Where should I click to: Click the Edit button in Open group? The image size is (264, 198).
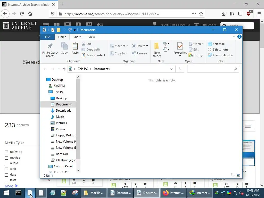(x=194, y=49)
